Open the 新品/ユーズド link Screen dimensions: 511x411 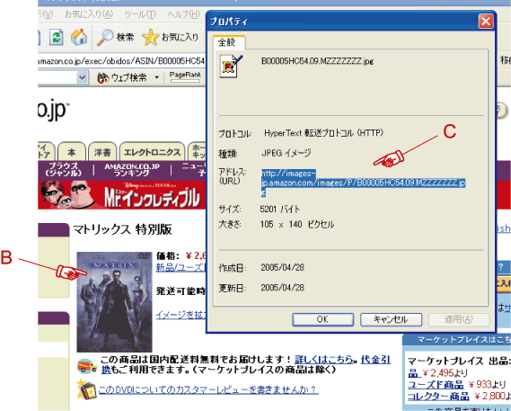click(181, 268)
